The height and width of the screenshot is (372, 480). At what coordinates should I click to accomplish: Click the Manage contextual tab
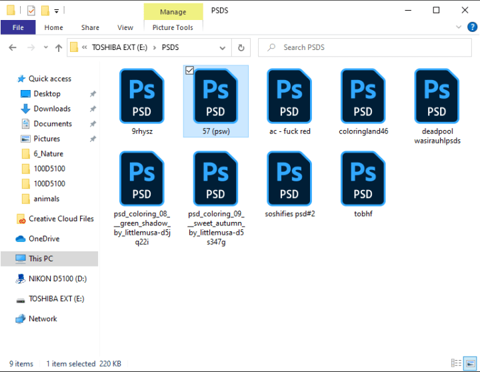point(173,12)
